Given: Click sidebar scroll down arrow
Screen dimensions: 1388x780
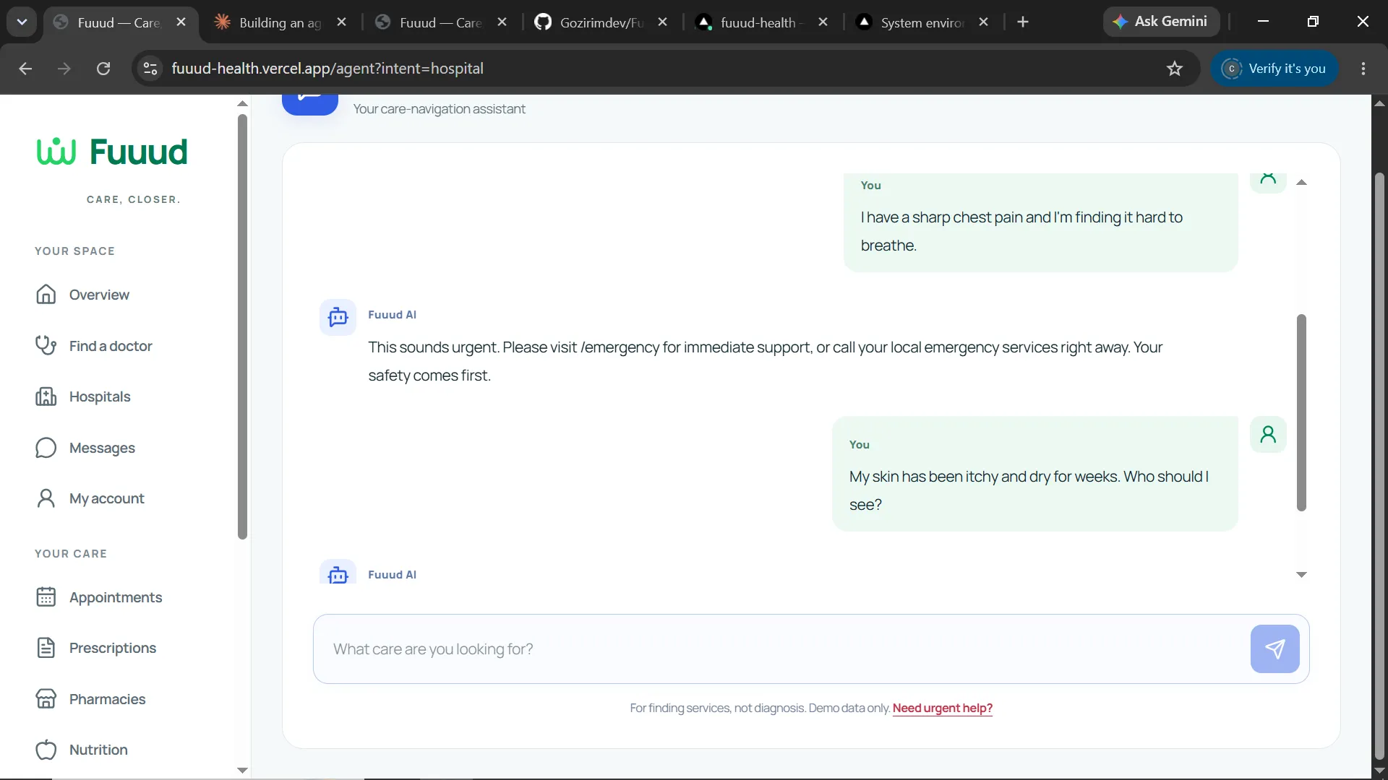Looking at the screenshot, I should [242, 770].
